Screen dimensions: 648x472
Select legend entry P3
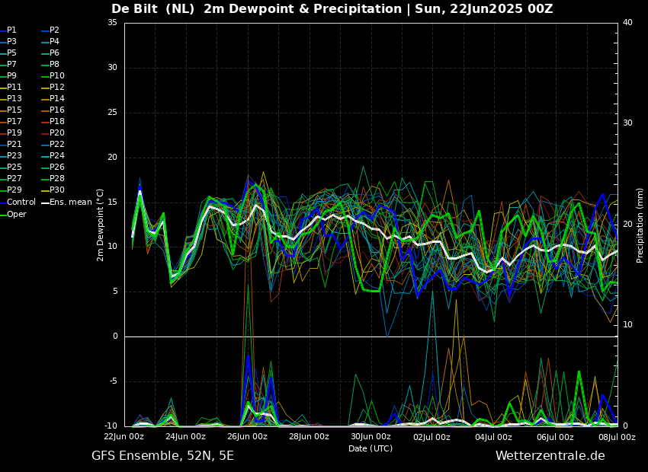(x=8, y=42)
